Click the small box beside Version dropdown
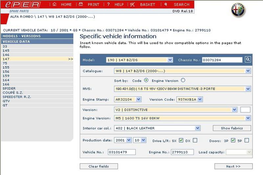This screenshot has height=175, width=263. click(245, 110)
